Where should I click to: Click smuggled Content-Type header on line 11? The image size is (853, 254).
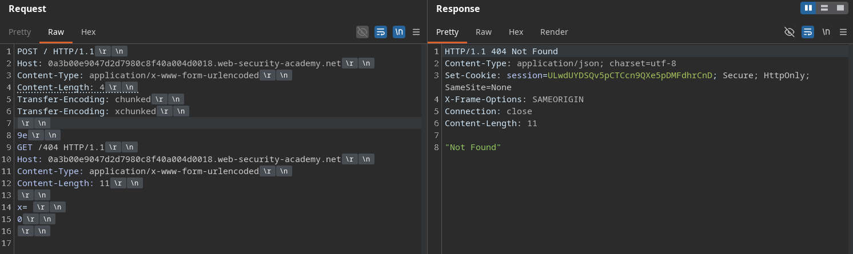(138, 171)
